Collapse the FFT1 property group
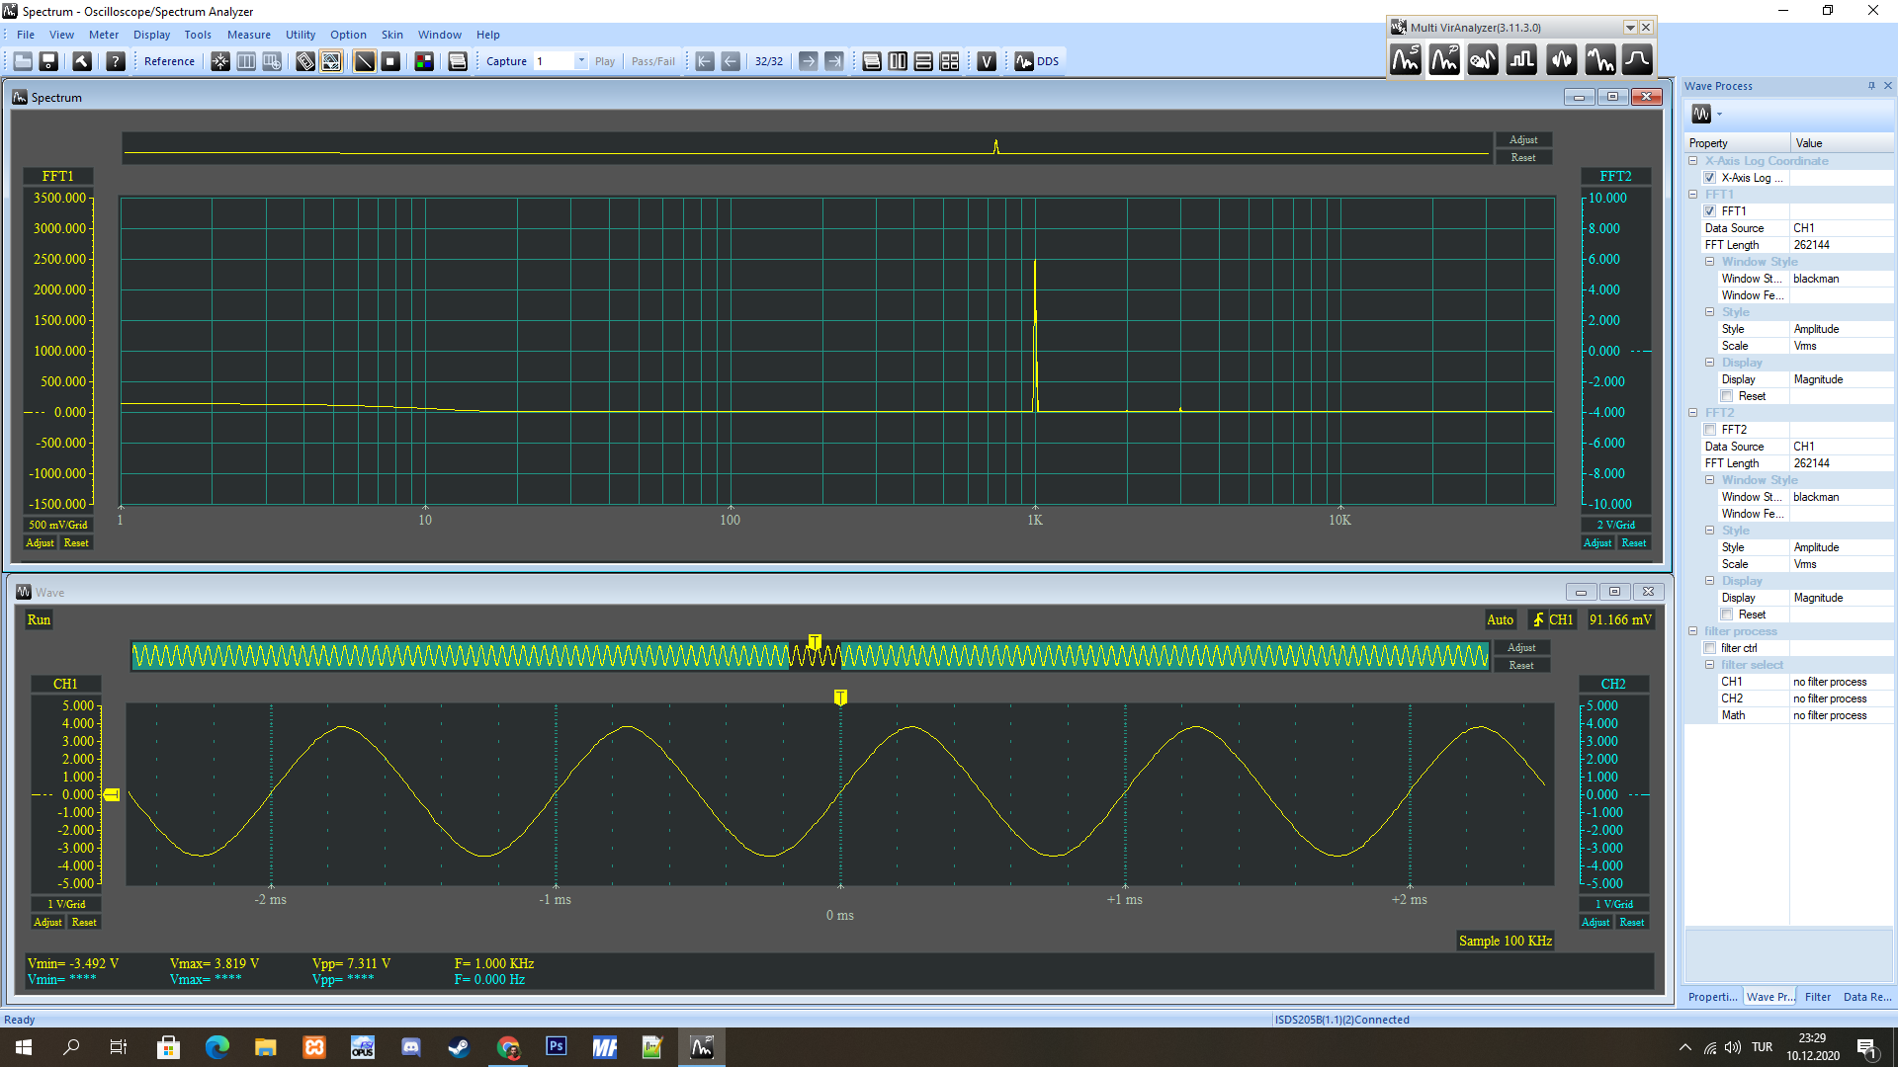This screenshot has height=1067, width=1898. pos(1692,195)
